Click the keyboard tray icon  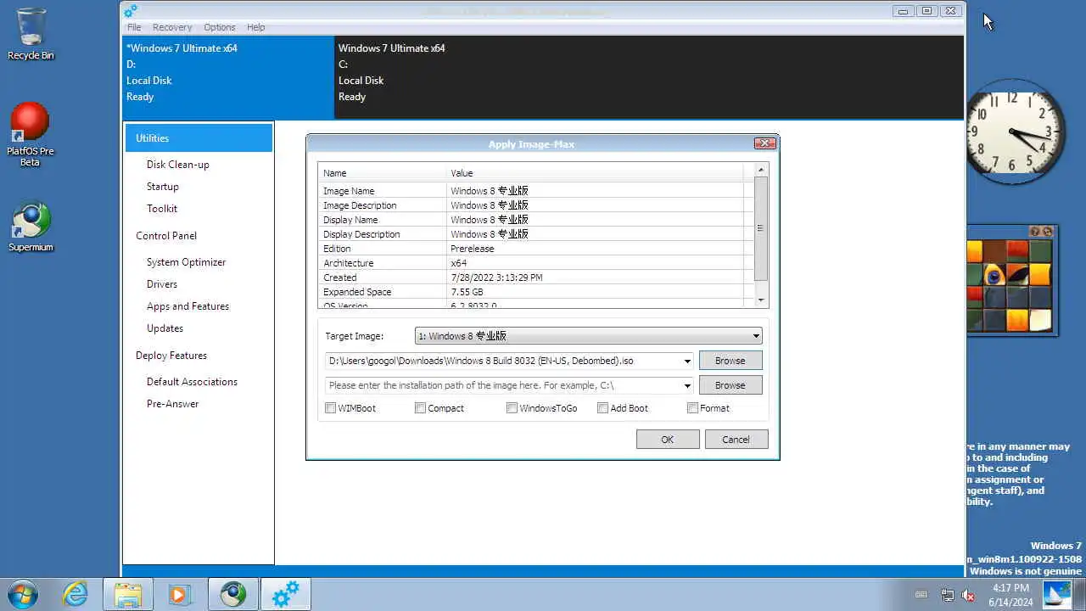click(x=921, y=595)
